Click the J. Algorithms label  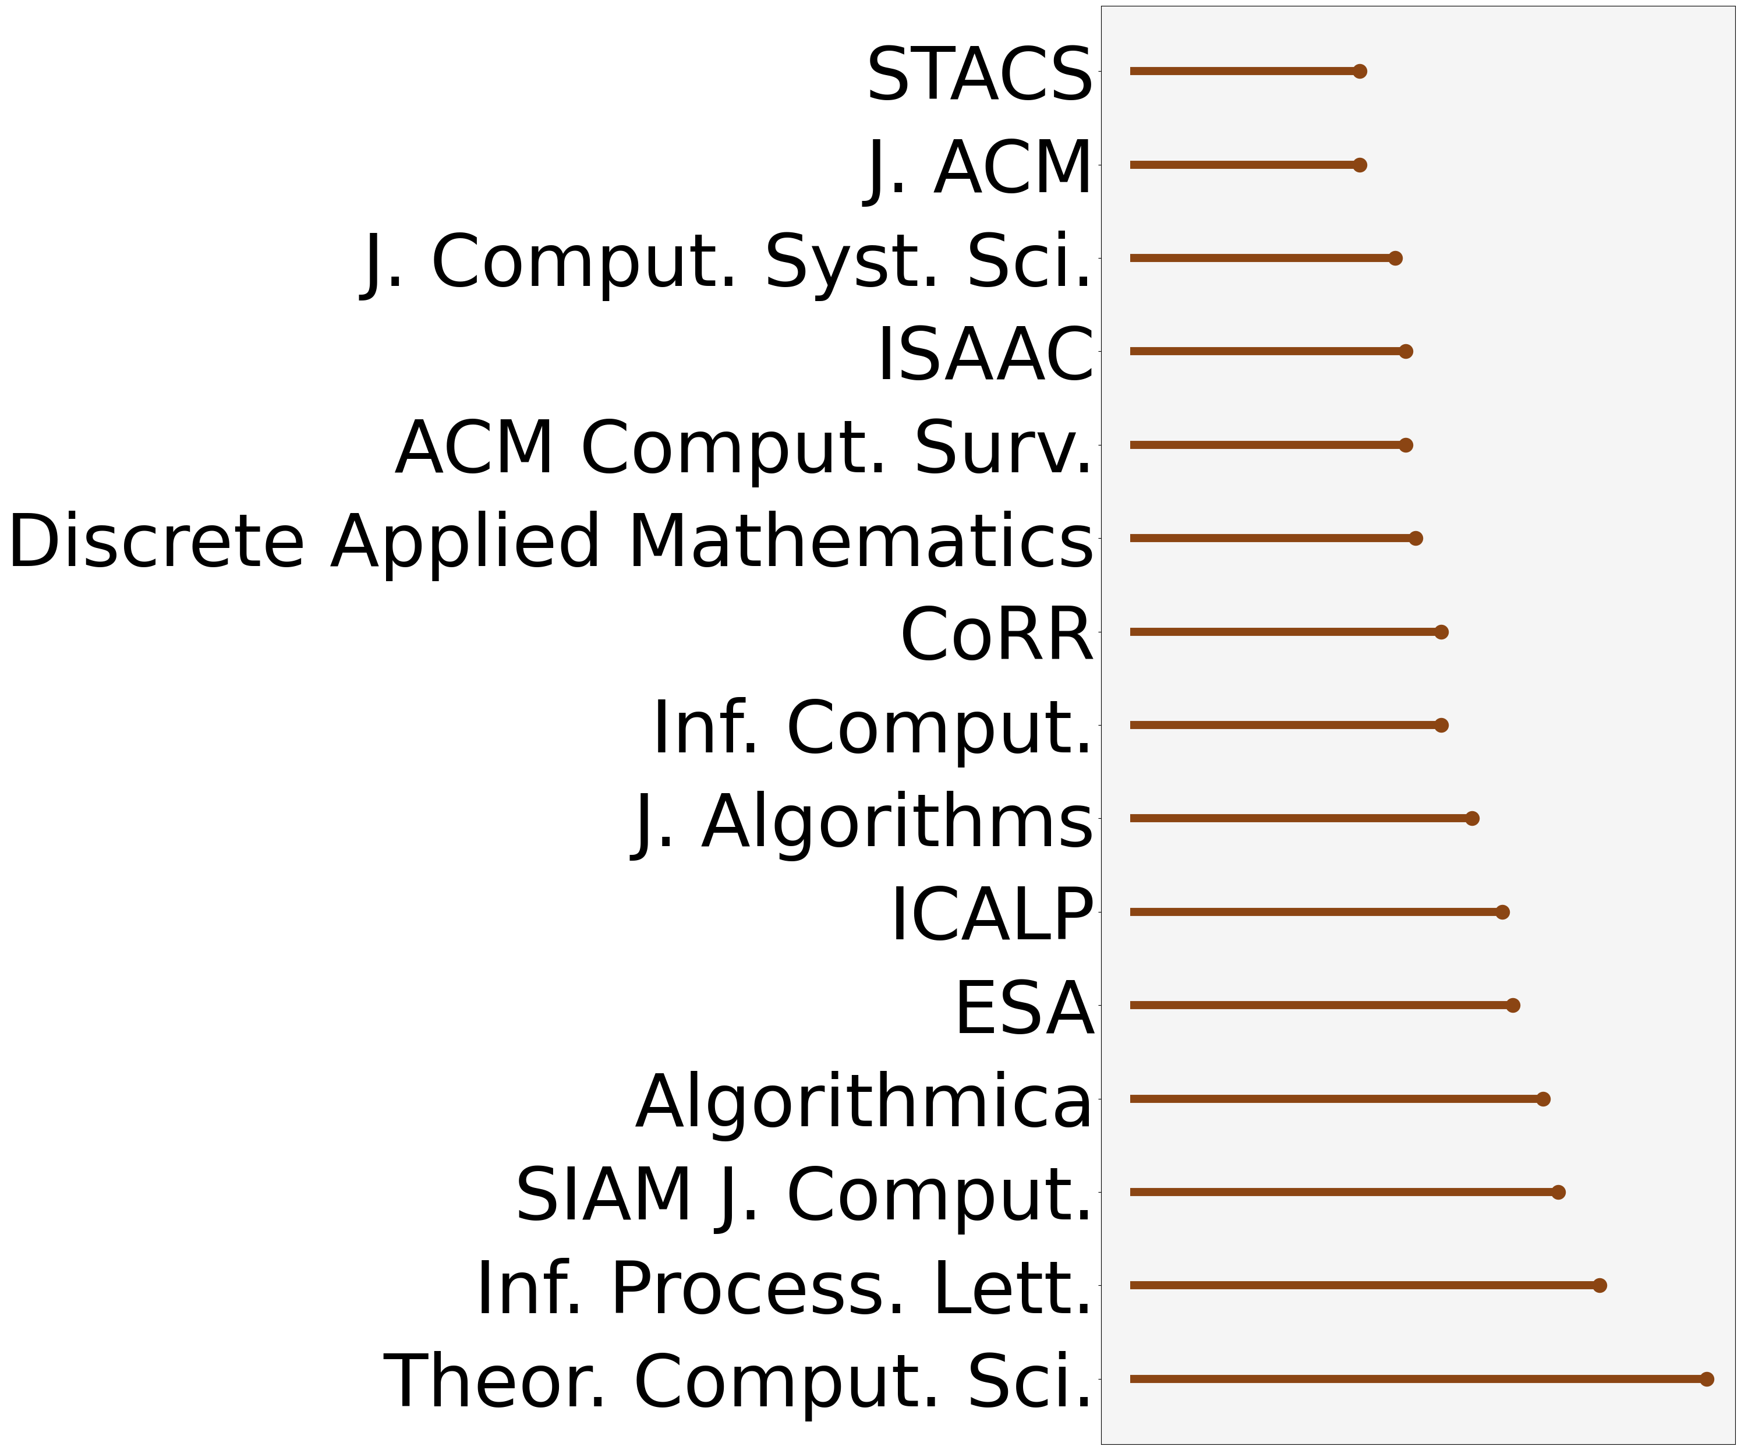click(x=862, y=822)
